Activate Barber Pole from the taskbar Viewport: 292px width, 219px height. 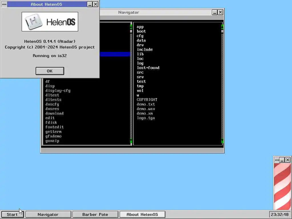coord(95,214)
